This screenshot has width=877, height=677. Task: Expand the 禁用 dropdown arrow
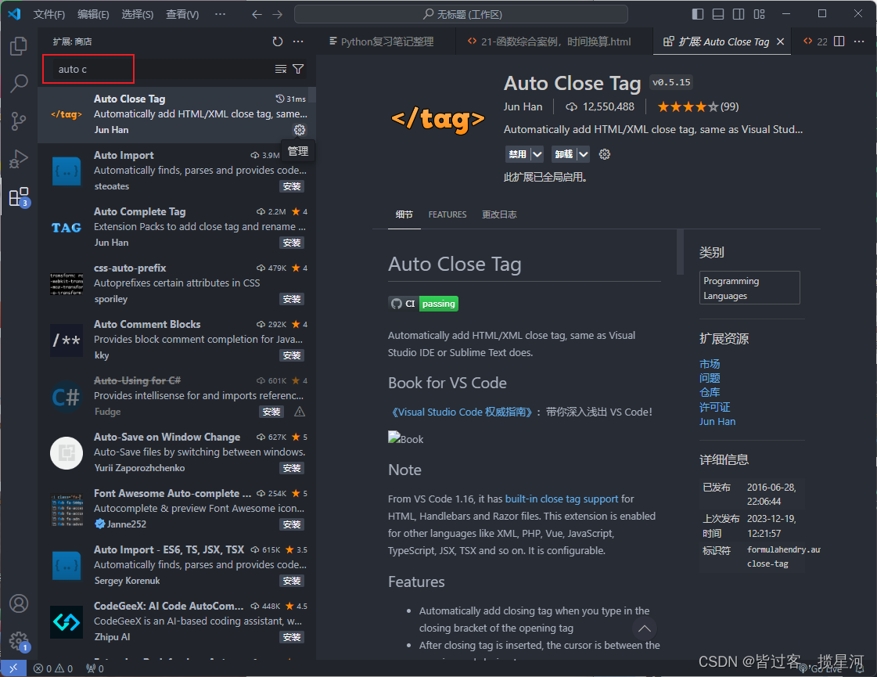click(x=537, y=154)
